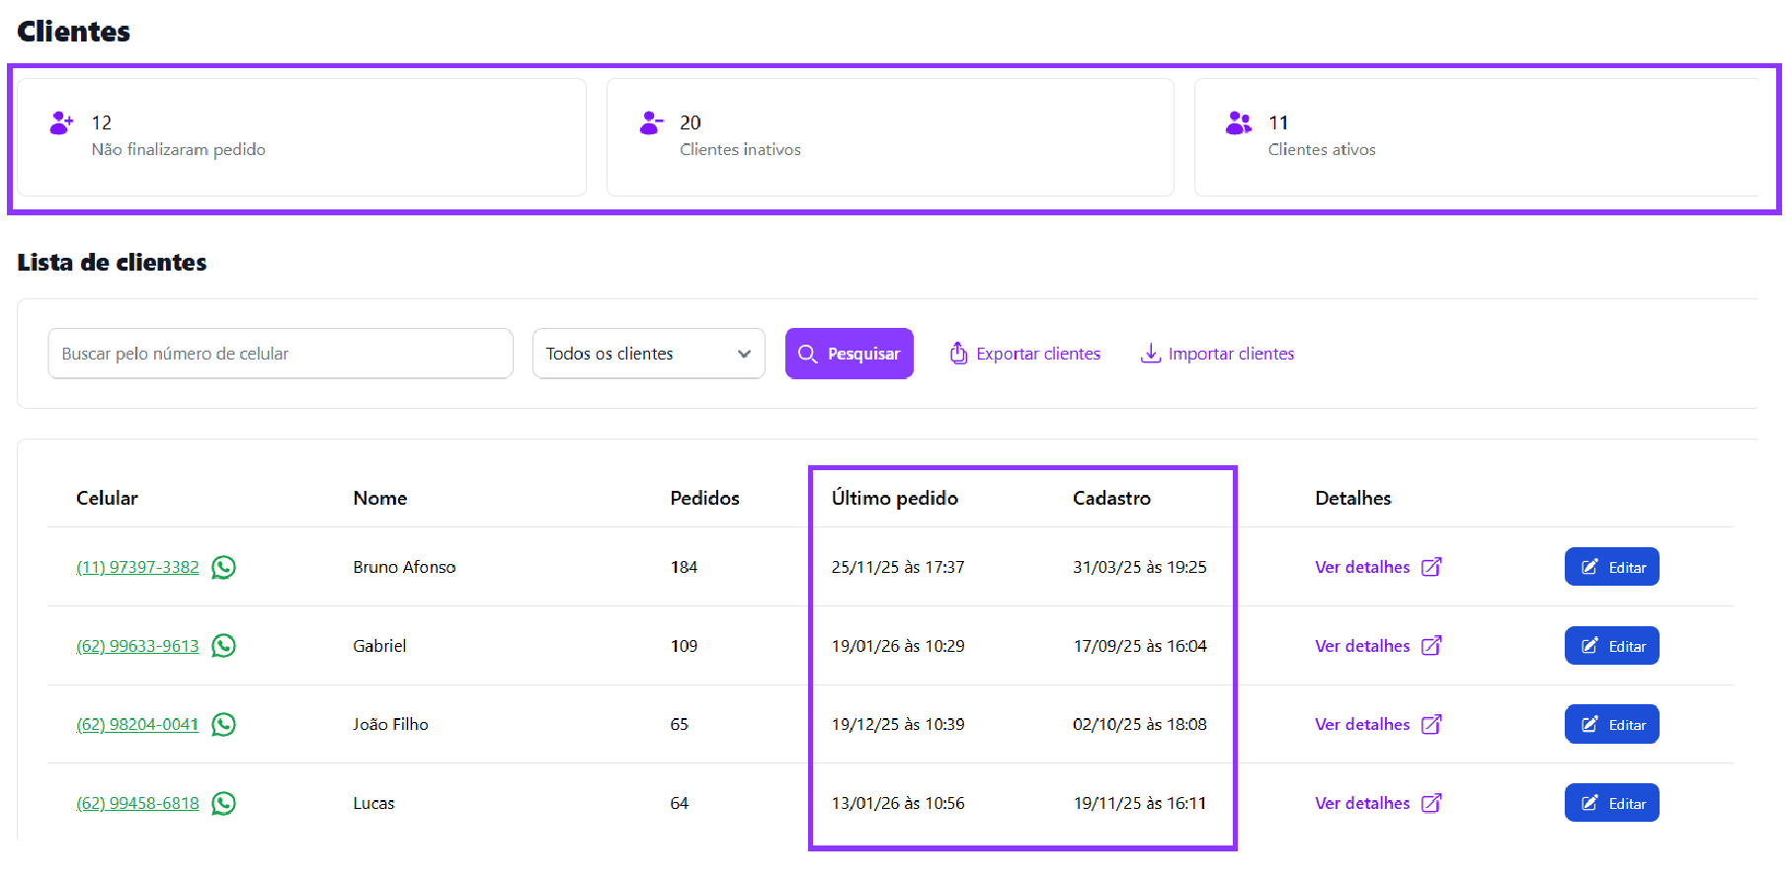Click WhatsApp icon in Lucas's row
This screenshot has width=1789, height=883.
(x=224, y=803)
